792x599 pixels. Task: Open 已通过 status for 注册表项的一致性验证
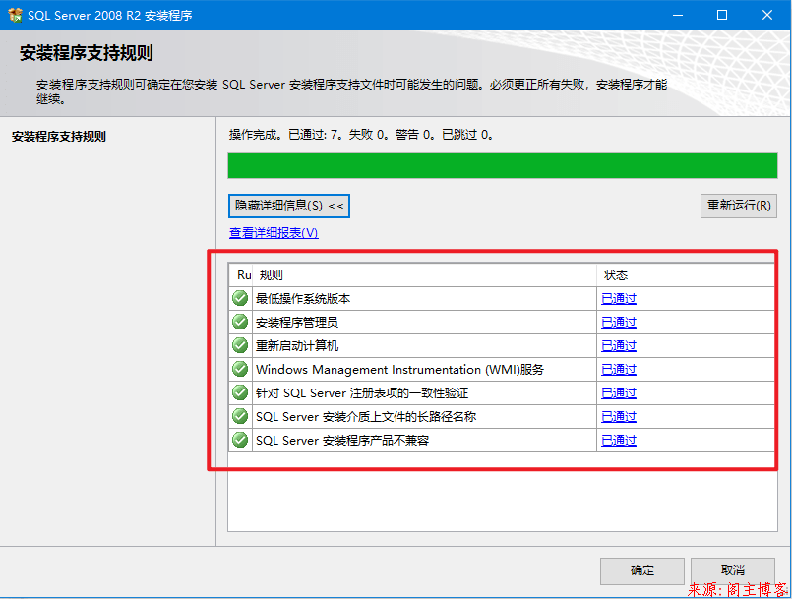point(619,392)
